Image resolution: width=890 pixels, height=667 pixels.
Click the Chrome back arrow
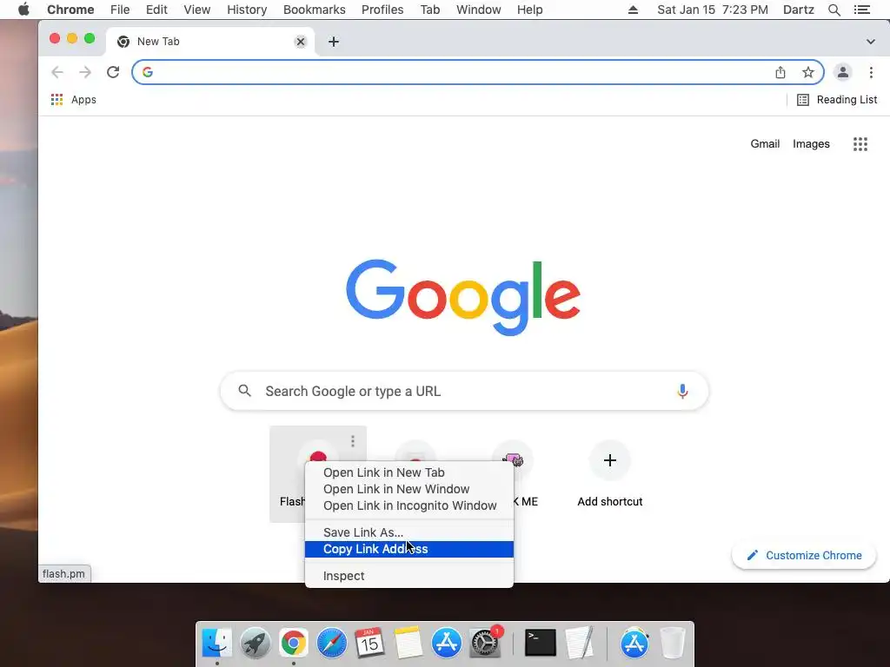point(56,72)
